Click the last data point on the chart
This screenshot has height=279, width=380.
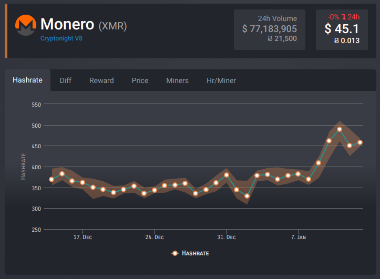click(360, 142)
